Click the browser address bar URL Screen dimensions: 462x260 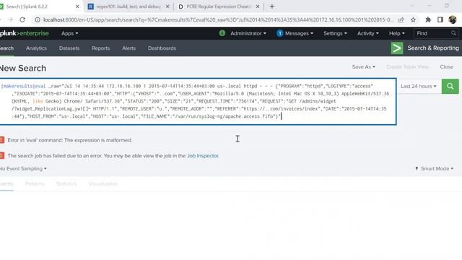tap(218, 19)
